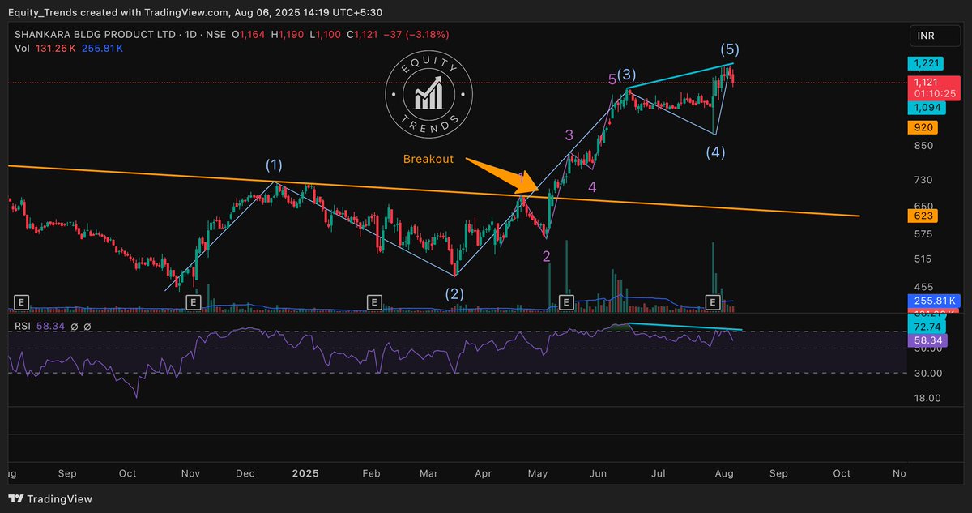Click the Nov label on time axis
This screenshot has width=972, height=513.
coord(190,472)
